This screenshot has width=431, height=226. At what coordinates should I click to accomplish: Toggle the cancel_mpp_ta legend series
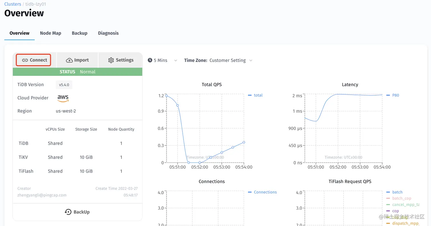coord(403,205)
